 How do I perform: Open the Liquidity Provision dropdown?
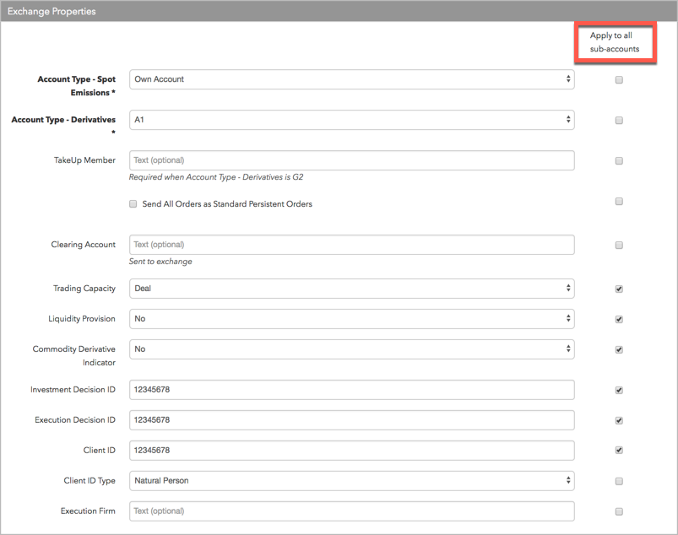(x=351, y=318)
